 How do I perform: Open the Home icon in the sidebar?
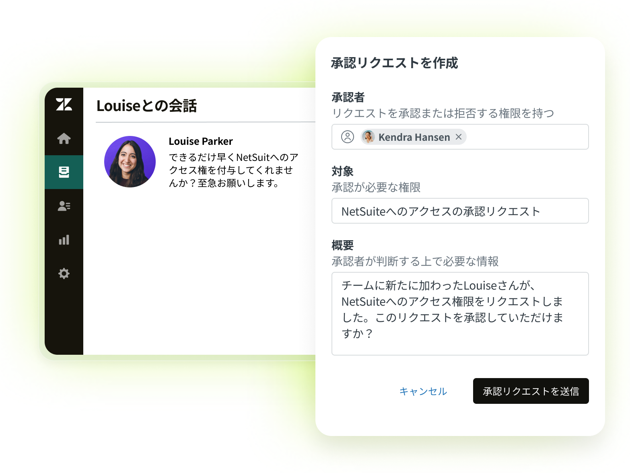click(x=64, y=139)
